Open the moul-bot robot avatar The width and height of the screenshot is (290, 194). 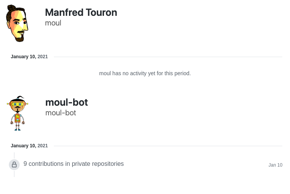17,113
